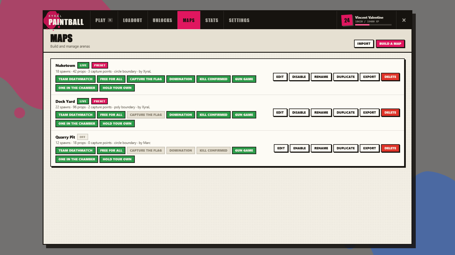Delete the Quarry Pit map
This screenshot has width=455, height=255.
(390, 148)
